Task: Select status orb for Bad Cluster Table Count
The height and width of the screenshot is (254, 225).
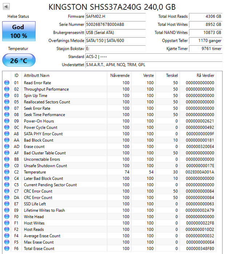Action: tap(7, 153)
